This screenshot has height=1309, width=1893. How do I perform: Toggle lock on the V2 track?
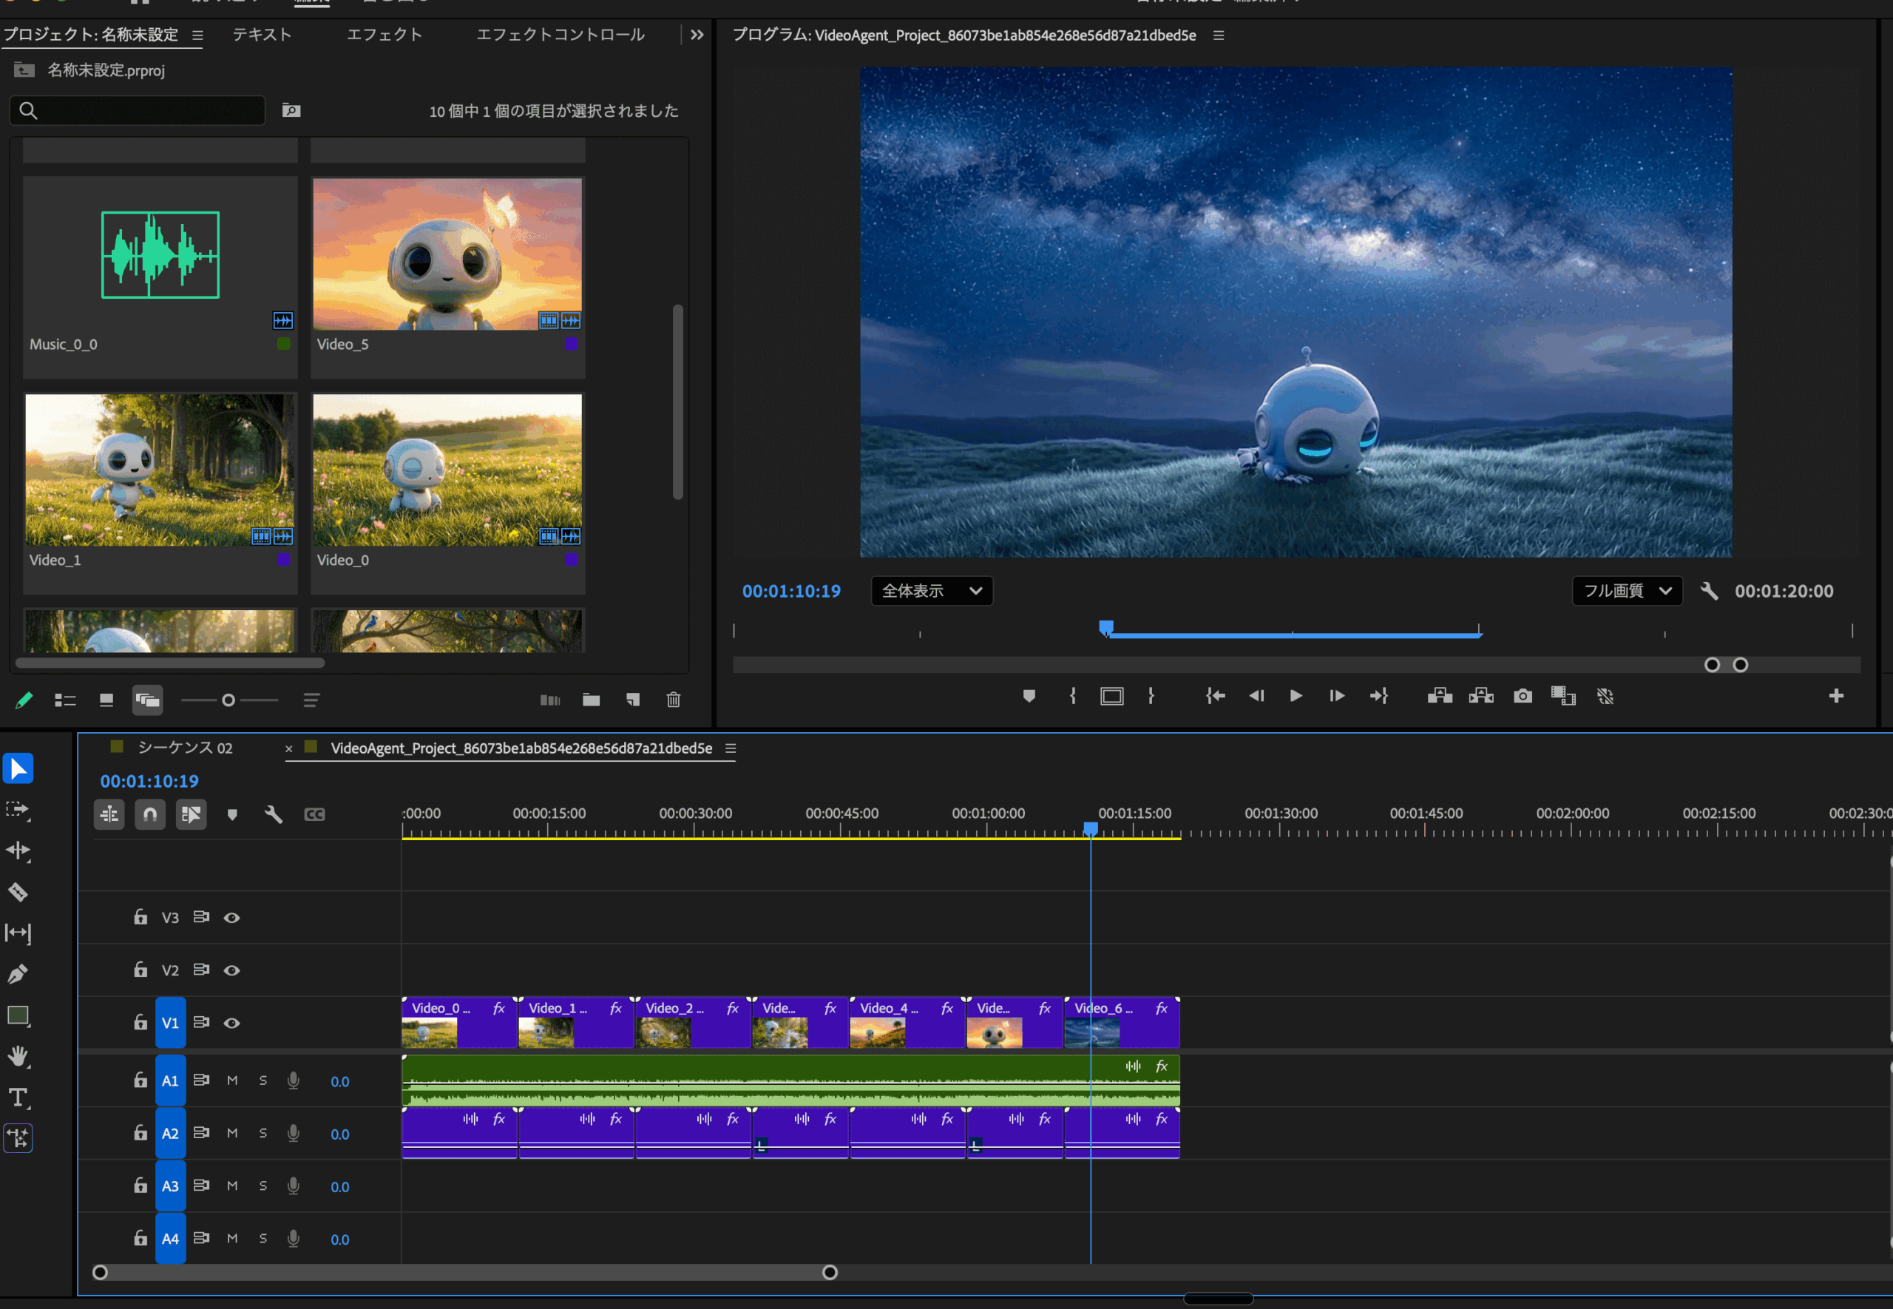tap(140, 970)
